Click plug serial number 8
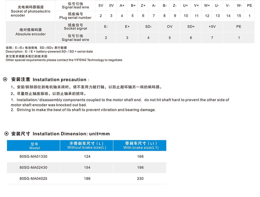Image resolution: width=260 pixels, height=197 pixels. [164, 16]
